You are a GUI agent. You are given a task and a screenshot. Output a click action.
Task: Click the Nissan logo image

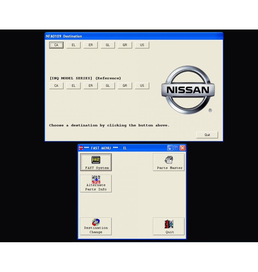click(188, 90)
